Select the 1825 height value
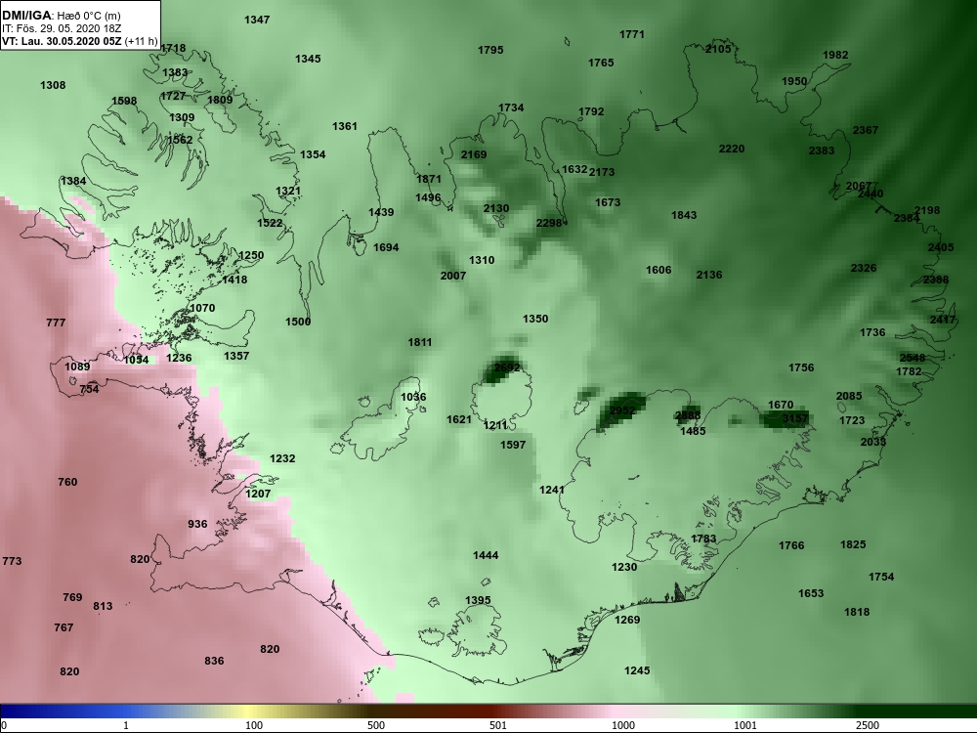The height and width of the screenshot is (733, 977). point(853,544)
